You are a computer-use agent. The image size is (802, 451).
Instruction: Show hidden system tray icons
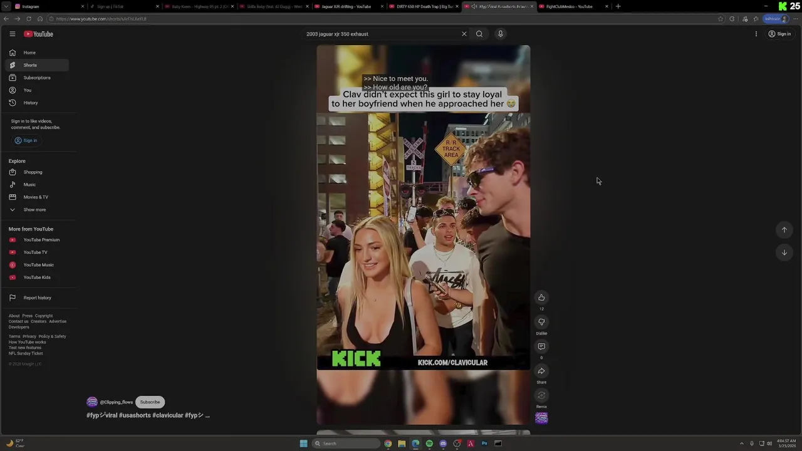click(741, 443)
